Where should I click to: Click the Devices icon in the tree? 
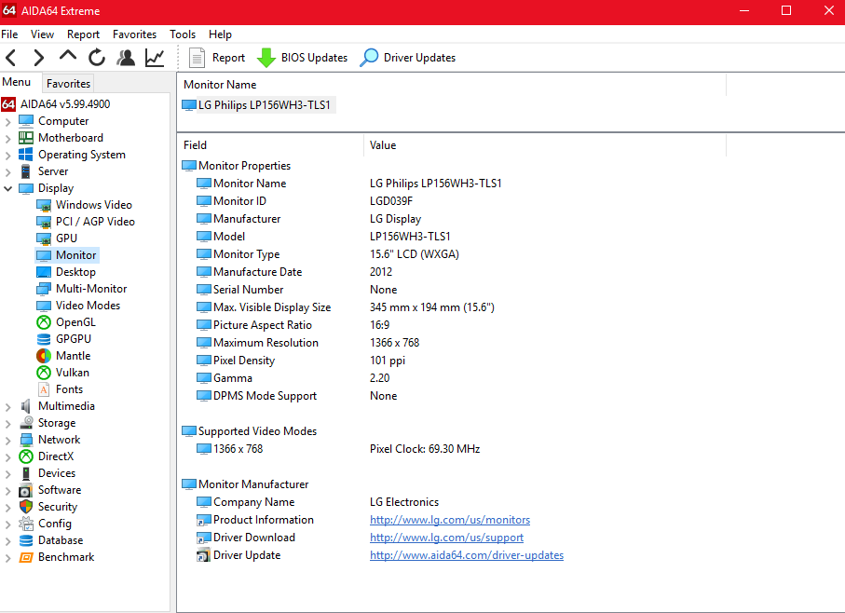pos(26,473)
